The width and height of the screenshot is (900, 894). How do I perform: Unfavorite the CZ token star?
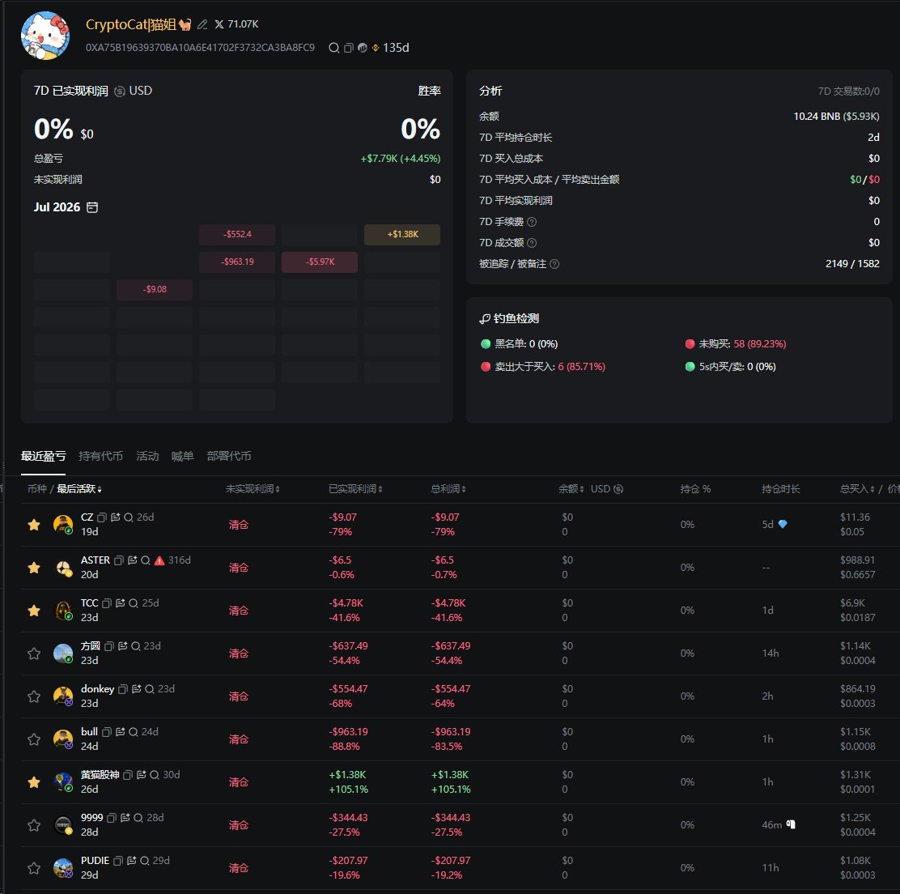point(34,525)
